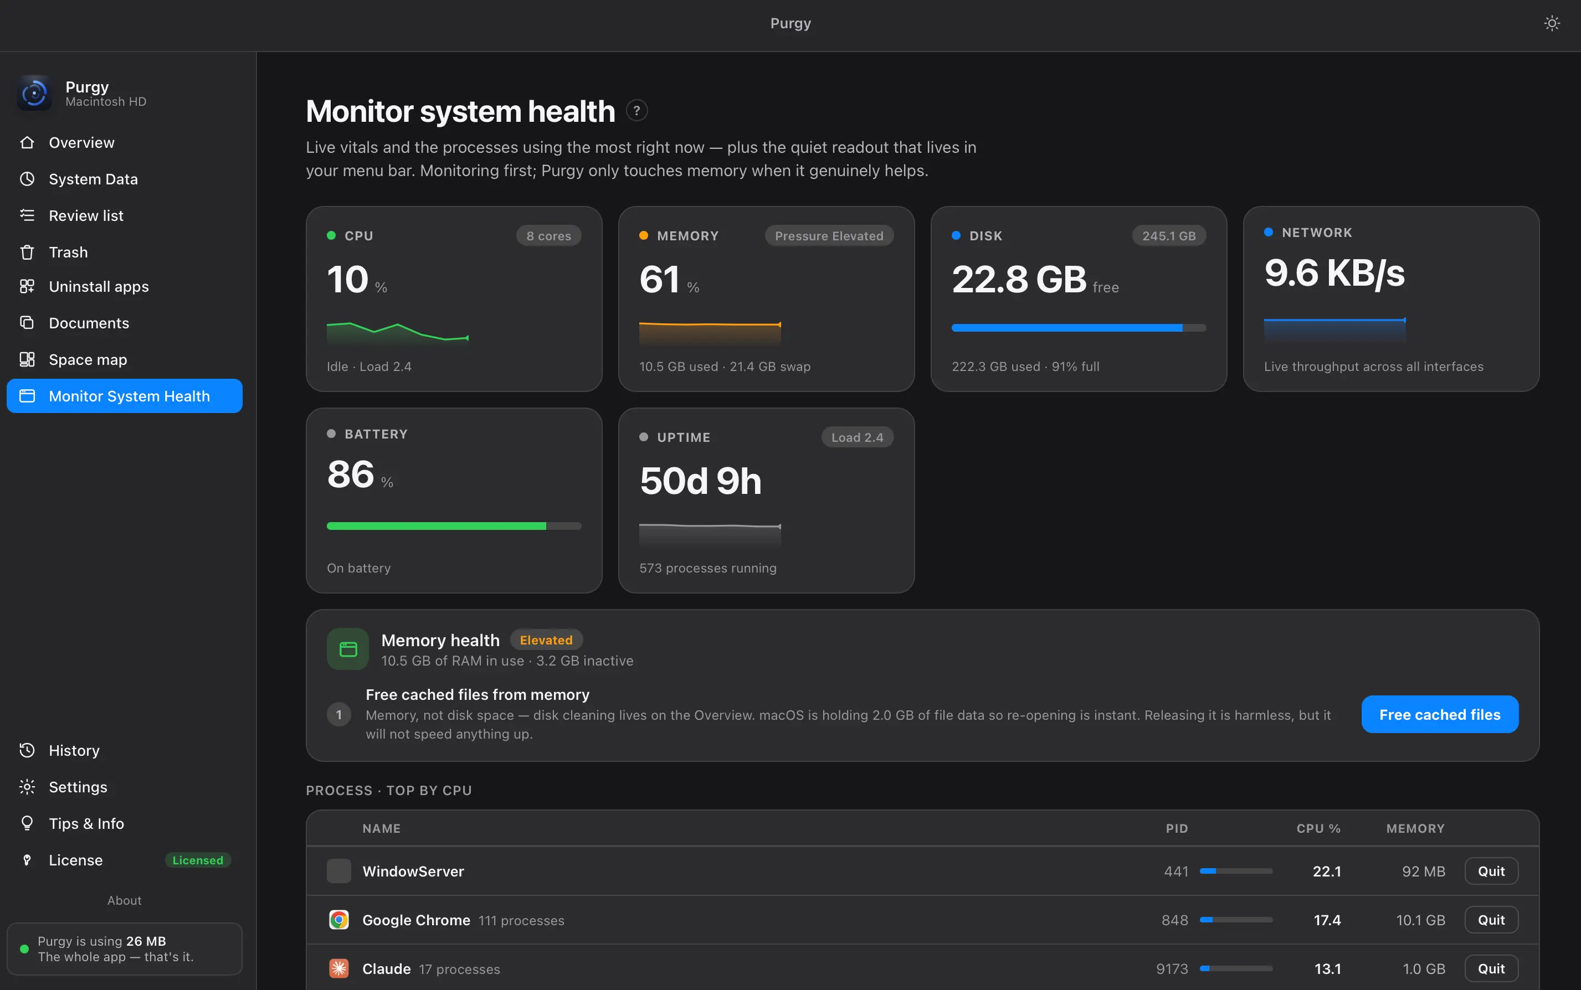Click the WindowServer CPU usage bar
1581x990 pixels.
tap(1236, 871)
